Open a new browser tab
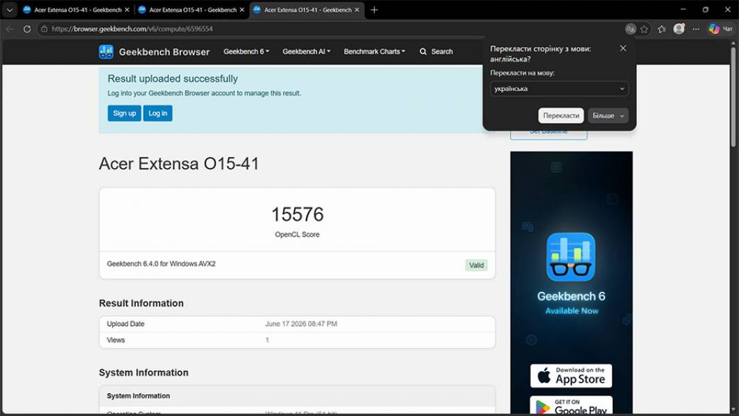The image size is (739, 416). click(374, 10)
